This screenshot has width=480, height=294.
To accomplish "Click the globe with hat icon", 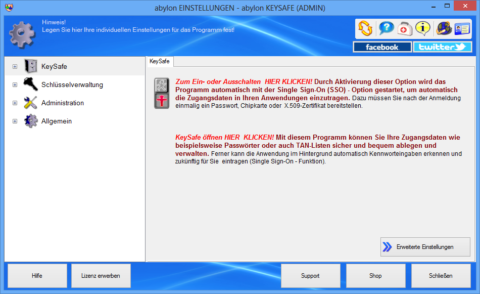I will click(444, 28).
